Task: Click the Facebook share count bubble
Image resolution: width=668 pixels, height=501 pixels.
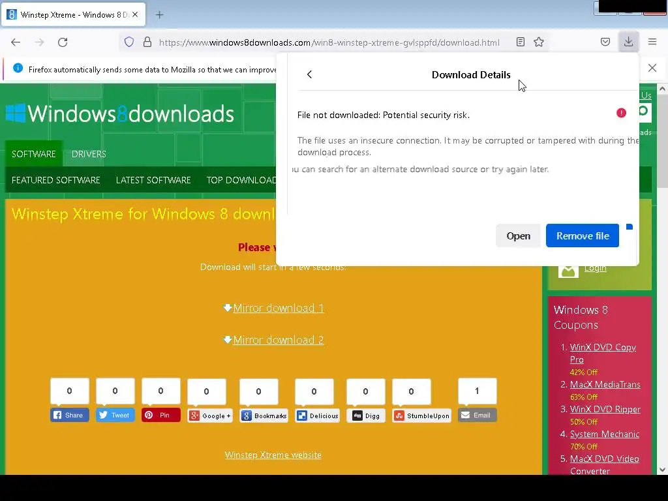Action: (69, 391)
